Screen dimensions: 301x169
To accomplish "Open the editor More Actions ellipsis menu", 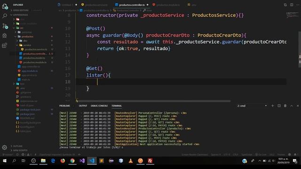I will (298, 5).
